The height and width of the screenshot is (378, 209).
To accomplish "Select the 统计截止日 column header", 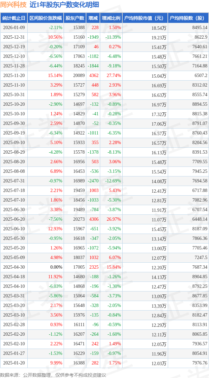I will 14,18.
